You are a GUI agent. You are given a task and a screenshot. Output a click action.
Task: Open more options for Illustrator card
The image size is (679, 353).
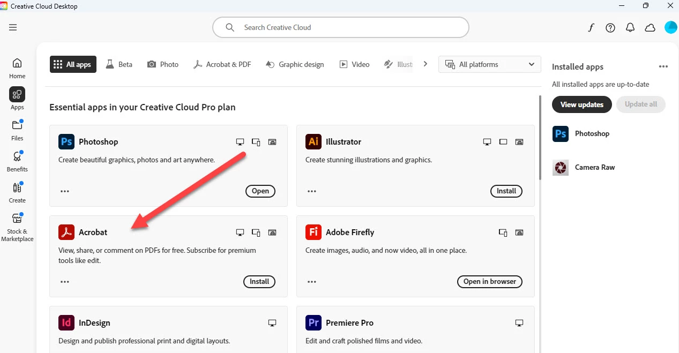[x=312, y=191]
